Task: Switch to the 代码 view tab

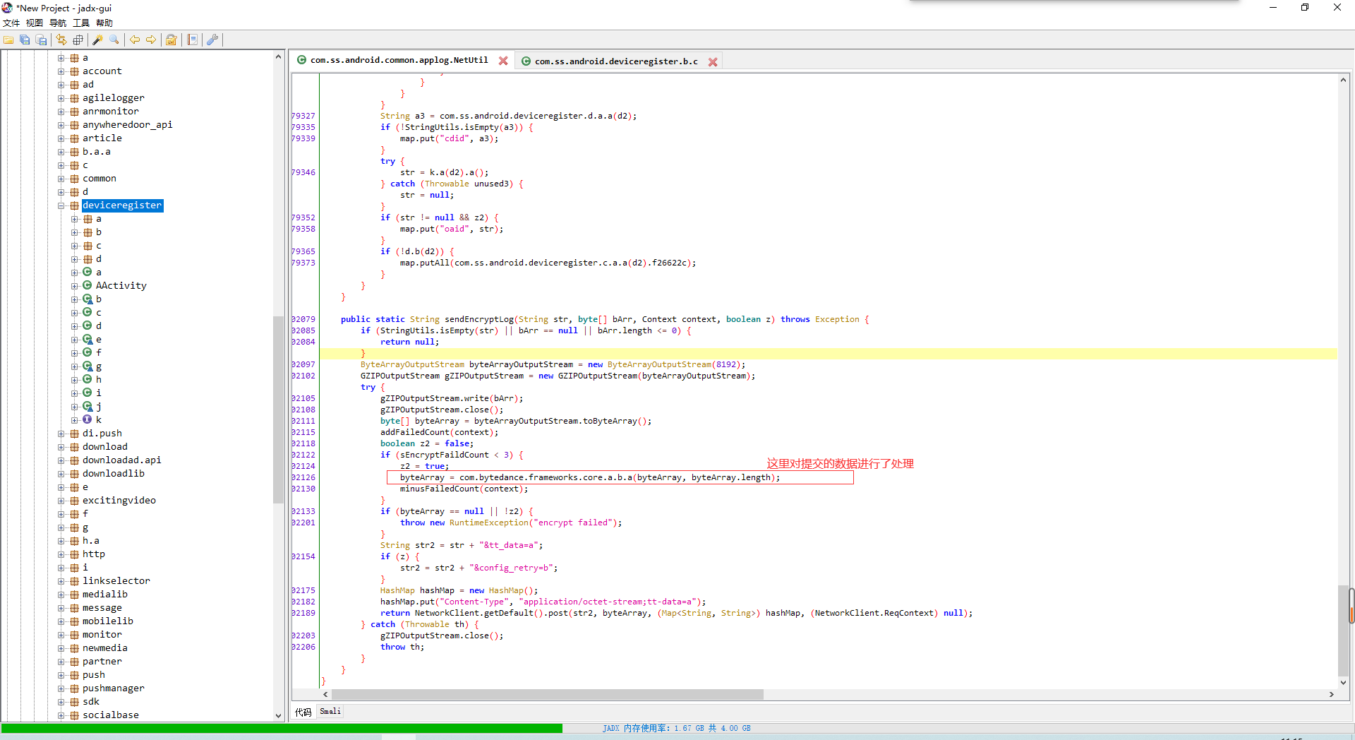Action: pos(303,712)
